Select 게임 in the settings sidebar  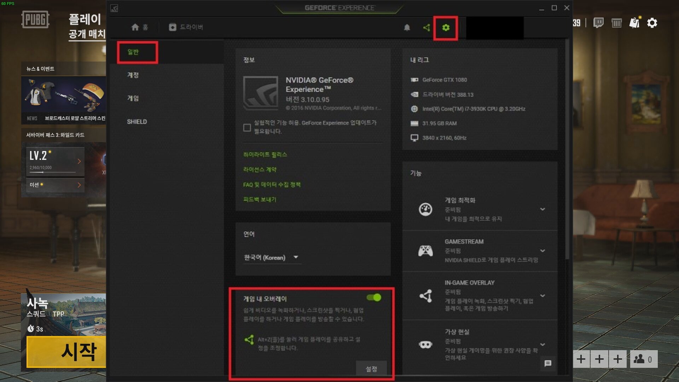click(133, 98)
